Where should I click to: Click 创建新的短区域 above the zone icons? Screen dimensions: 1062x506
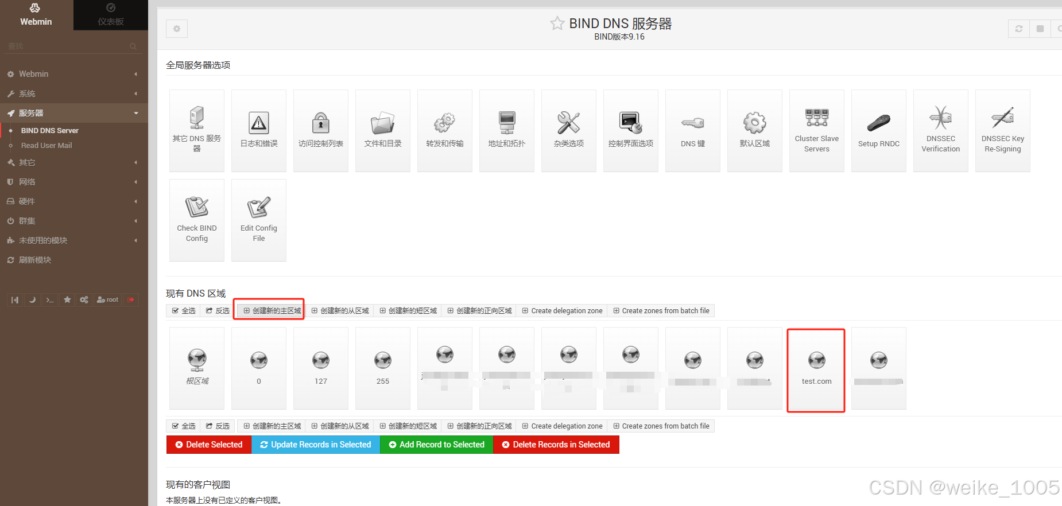pyautogui.click(x=408, y=310)
